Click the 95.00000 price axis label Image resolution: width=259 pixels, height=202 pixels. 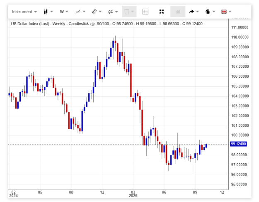coord(239,184)
